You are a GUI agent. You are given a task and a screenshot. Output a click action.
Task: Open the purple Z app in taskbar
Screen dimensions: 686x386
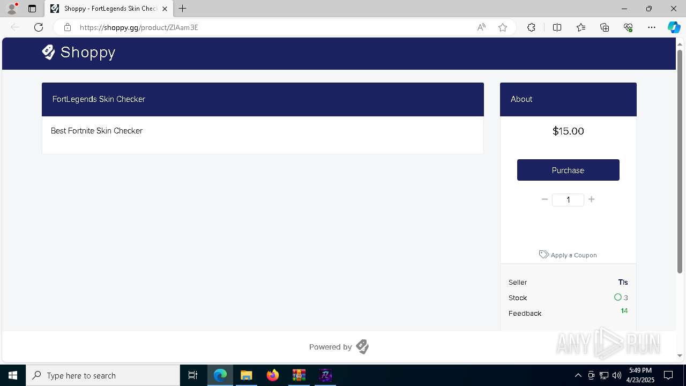325,375
